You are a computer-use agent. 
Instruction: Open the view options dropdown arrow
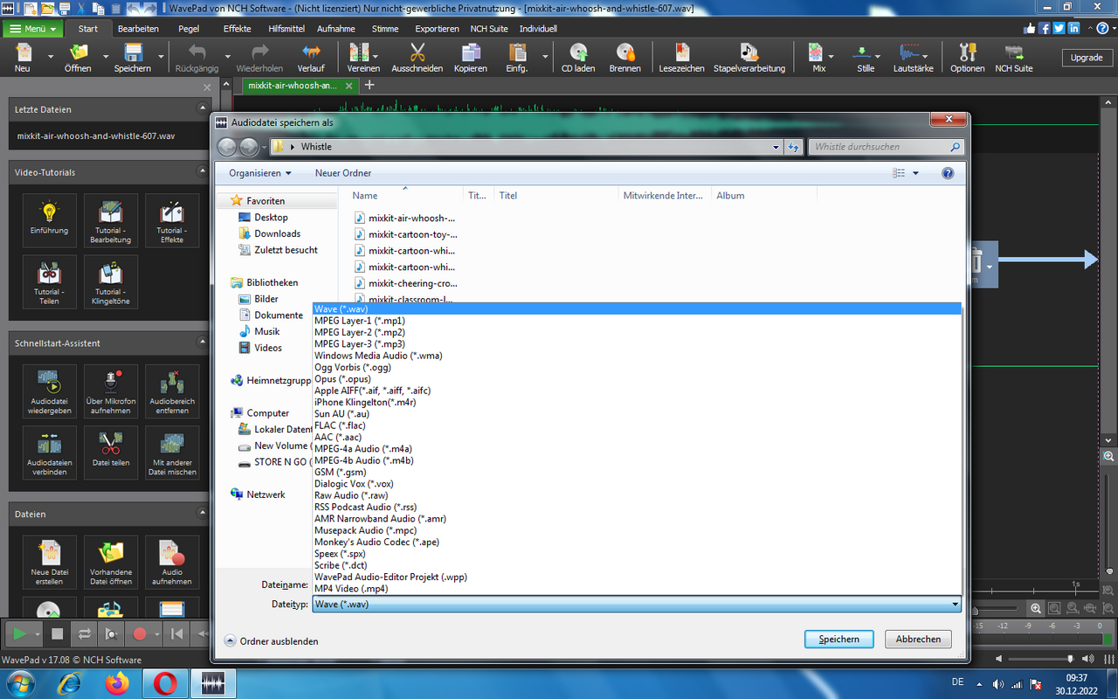915,173
